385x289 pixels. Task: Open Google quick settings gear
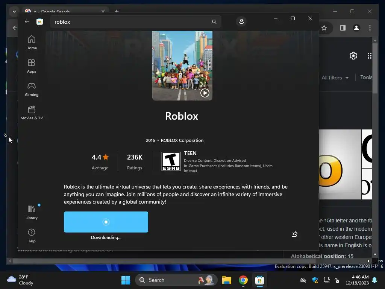point(353,56)
